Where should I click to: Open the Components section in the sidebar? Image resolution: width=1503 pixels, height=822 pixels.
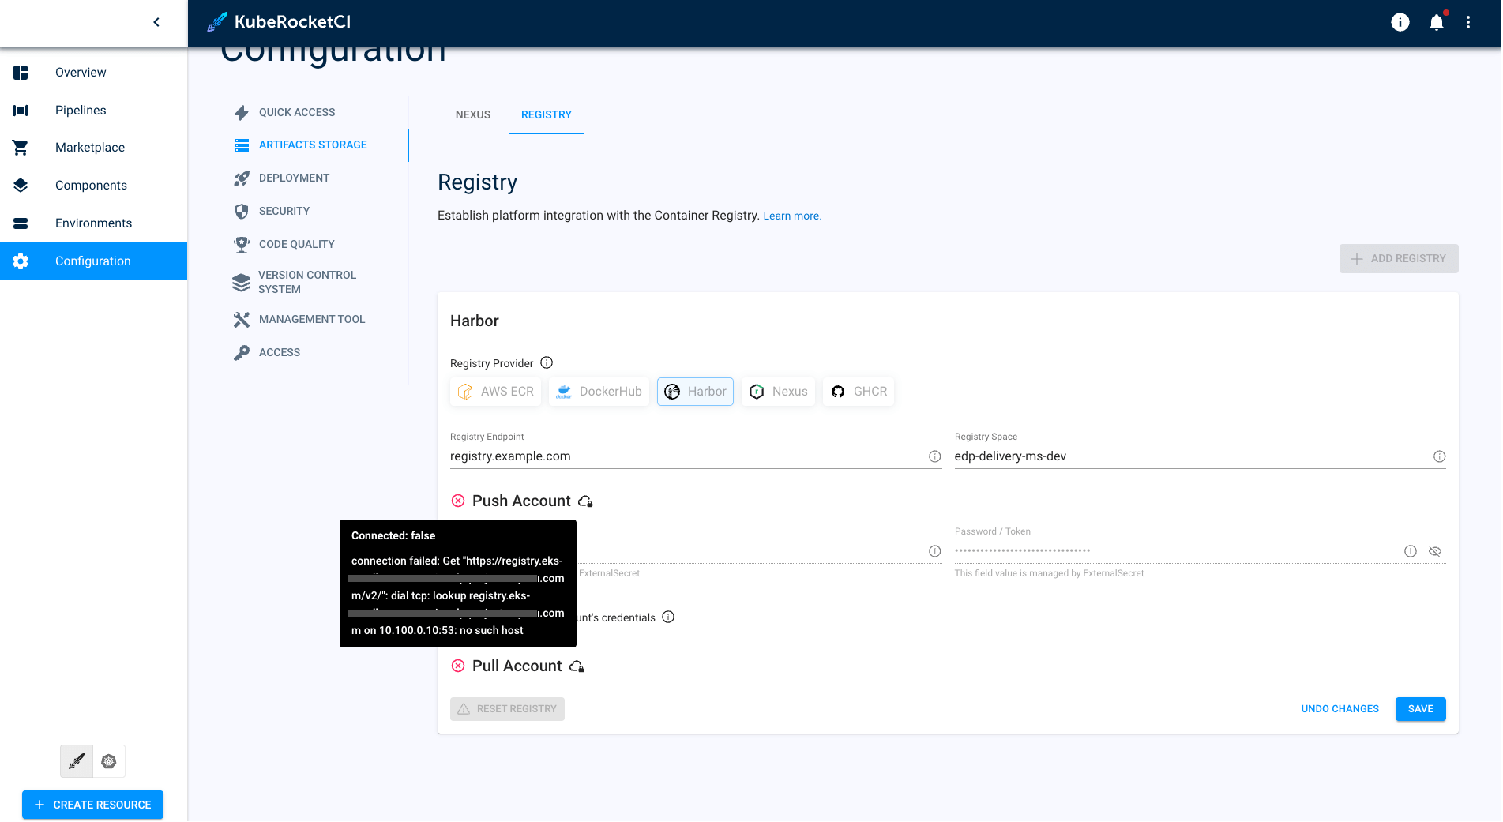coord(91,185)
